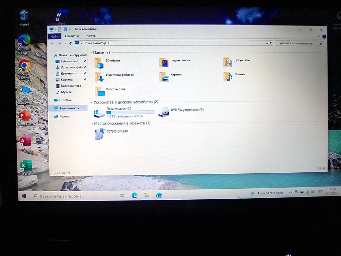Viewport: 341px width, 256px height.
Task: Open the Windows Start menu
Action: [x=24, y=196]
